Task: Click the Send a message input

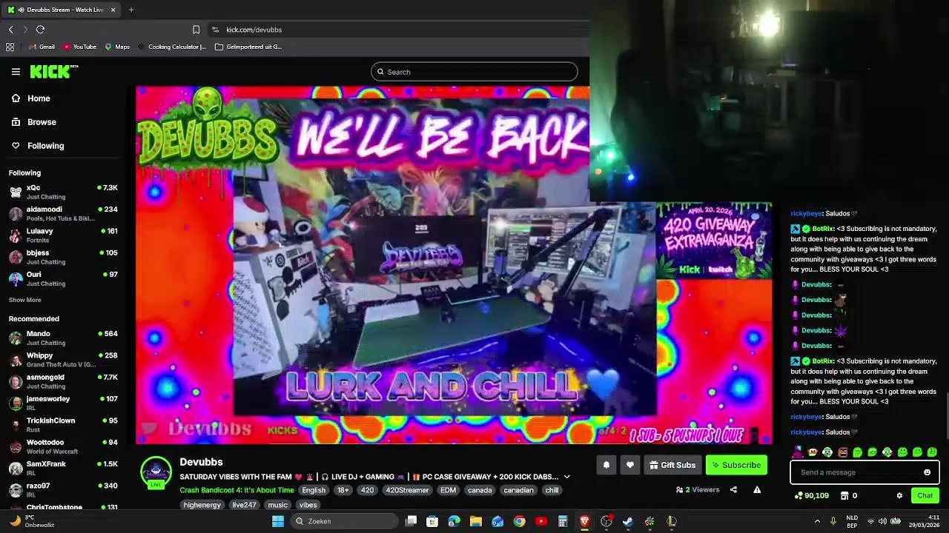Action: 864,472
